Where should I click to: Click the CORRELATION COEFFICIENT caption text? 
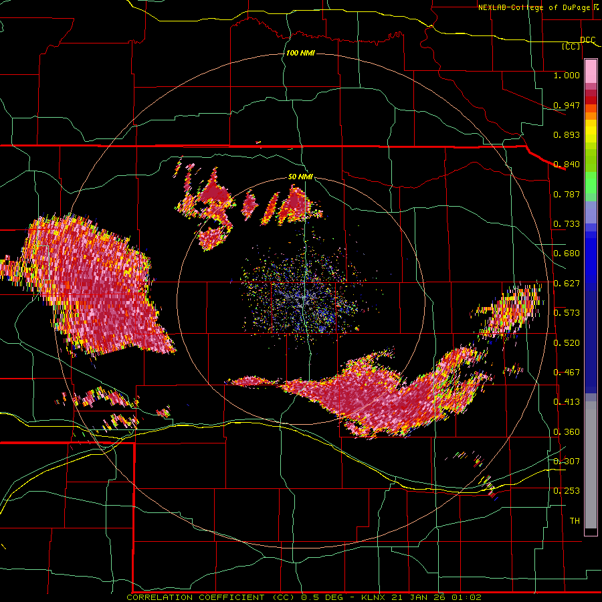(195, 597)
